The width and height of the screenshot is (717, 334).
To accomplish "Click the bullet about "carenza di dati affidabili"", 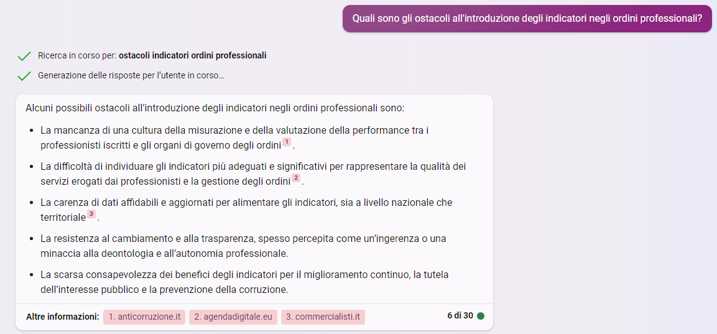I will pyautogui.click(x=246, y=203).
